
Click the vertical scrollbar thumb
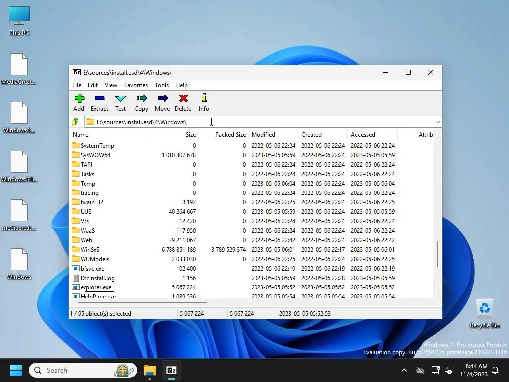(437, 254)
